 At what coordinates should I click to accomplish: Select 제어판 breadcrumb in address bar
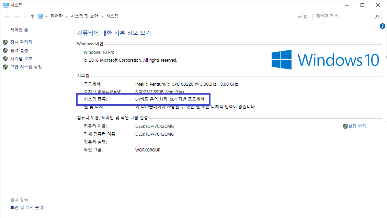coord(57,16)
